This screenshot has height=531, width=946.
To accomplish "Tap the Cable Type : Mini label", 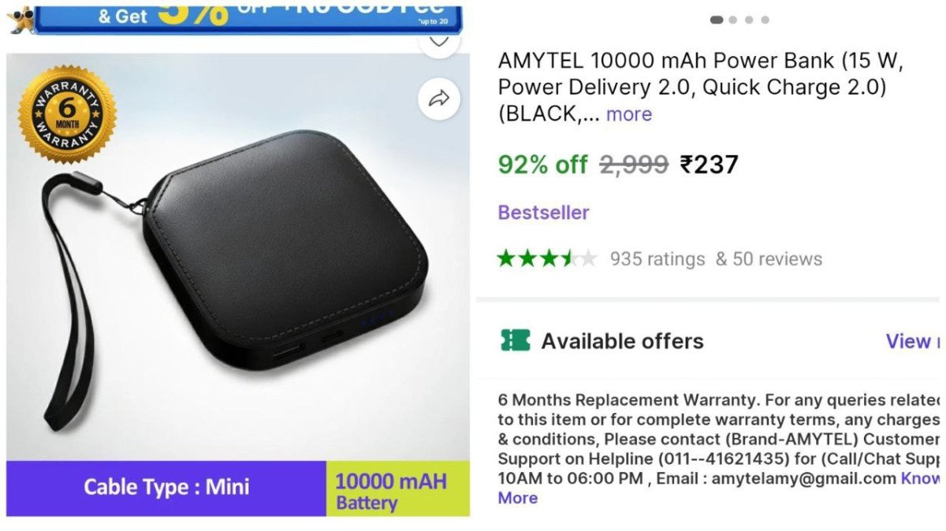I will point(166,488).
